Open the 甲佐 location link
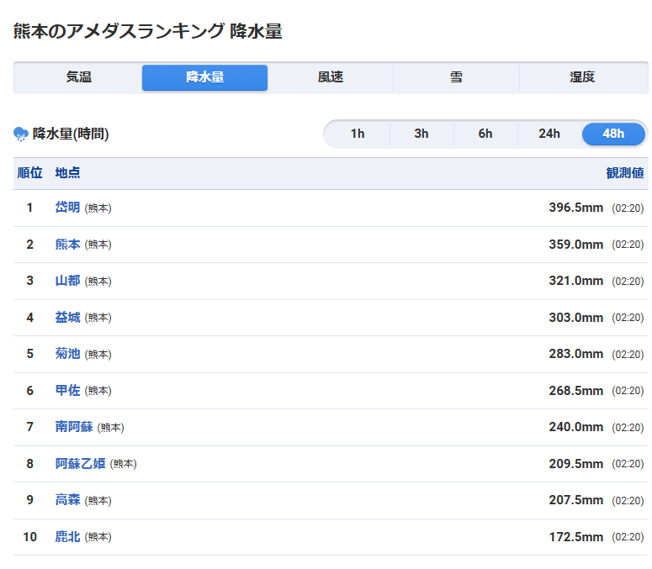The image size is (652, 569). 67,391
